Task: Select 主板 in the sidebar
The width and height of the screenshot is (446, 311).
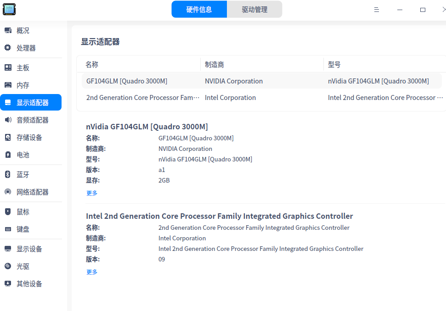Action: pyautogui.click(x=31, y=67)
